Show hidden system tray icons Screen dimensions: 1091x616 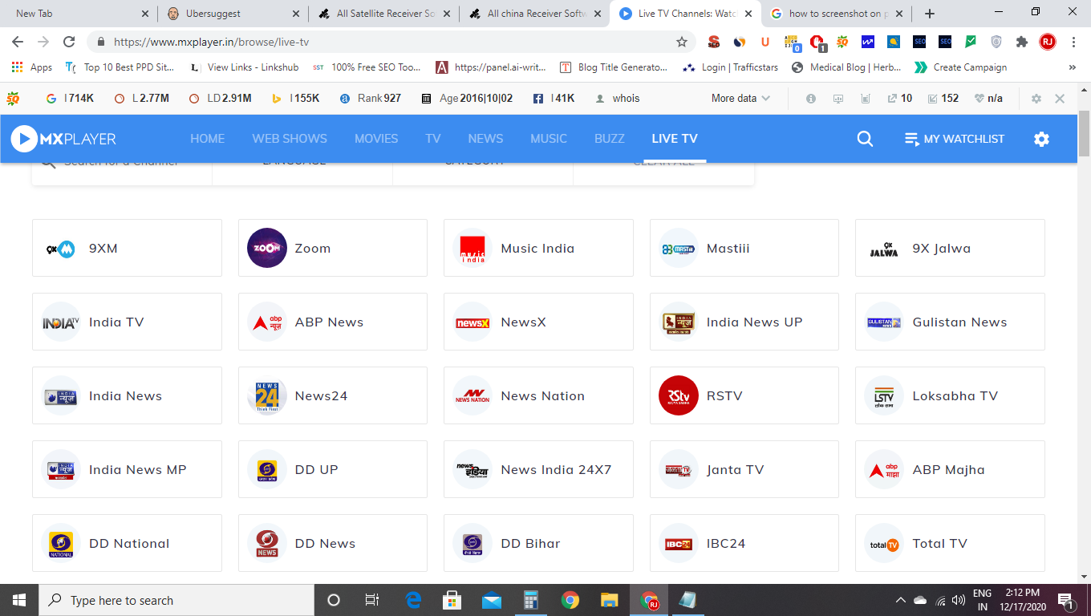point(901,600)
